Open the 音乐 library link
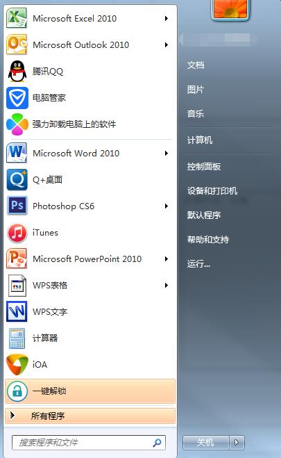 tap(196, 113)
